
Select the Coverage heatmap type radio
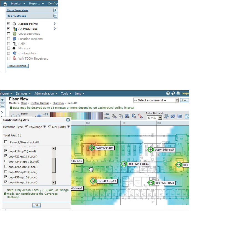(x=27, y=126)
